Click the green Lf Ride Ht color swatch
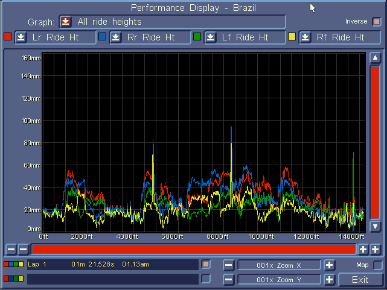The height and width of the screenshot is (290, 387). (197, 36)
